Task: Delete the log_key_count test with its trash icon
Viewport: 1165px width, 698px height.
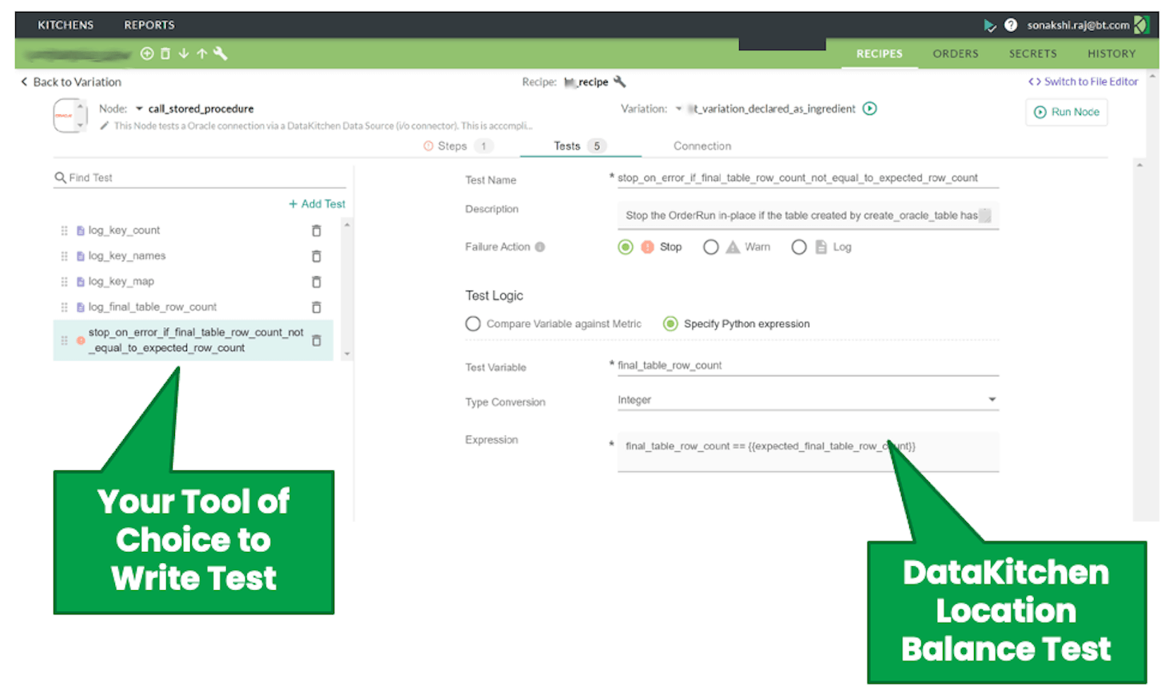Action: pyautogui.click(x=316, y=230)
